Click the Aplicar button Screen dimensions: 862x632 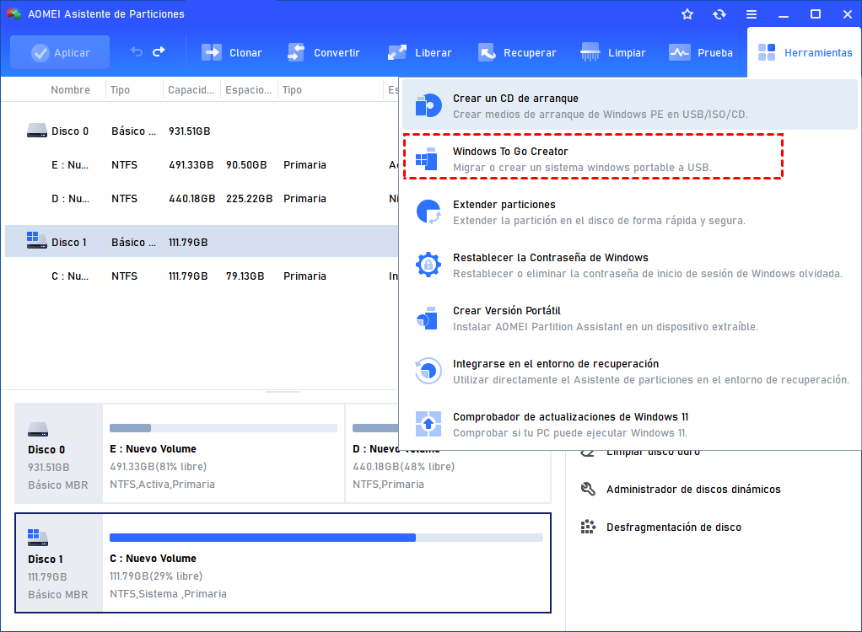click(60, 53)
